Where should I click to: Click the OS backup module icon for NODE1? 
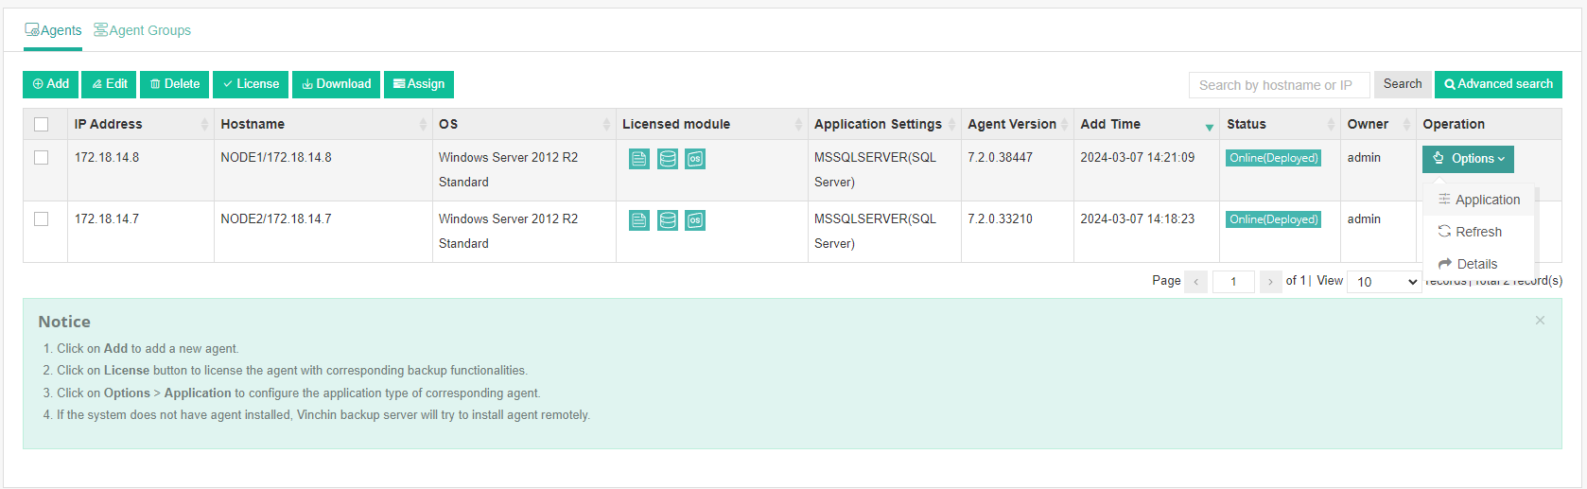(695, 159)
